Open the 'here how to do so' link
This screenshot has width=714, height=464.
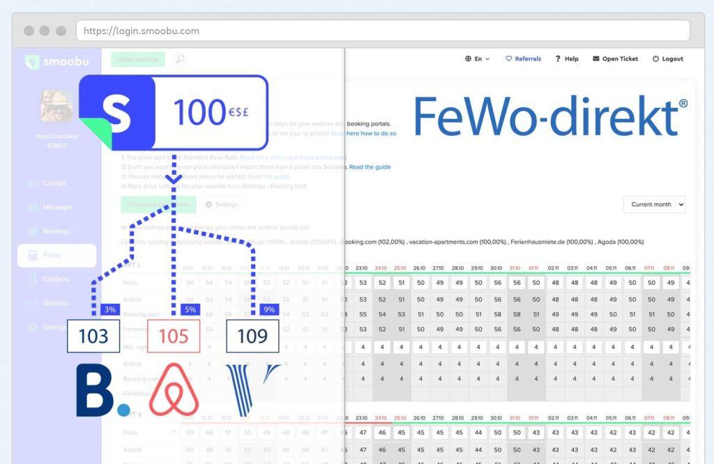point(371,133)
